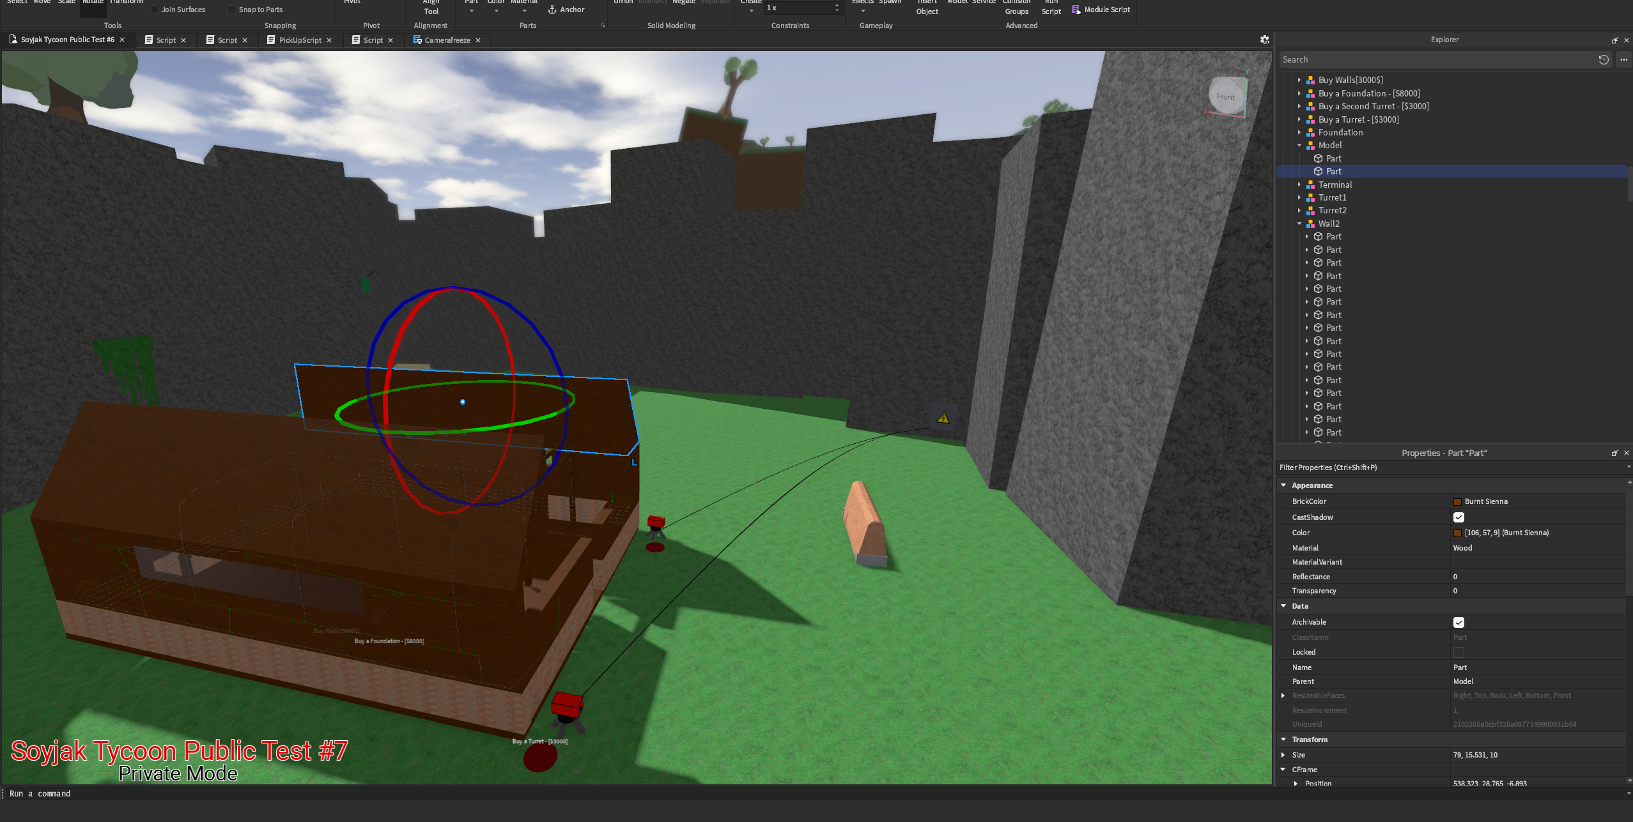This screenshot has height=822, width=1633.
Task: Enable the Join Surfaces checkbox
Action: (x=154, y=10)
